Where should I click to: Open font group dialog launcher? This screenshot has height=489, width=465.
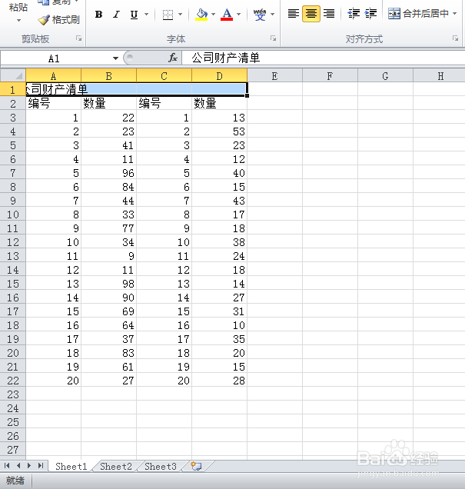pos(274,38)
